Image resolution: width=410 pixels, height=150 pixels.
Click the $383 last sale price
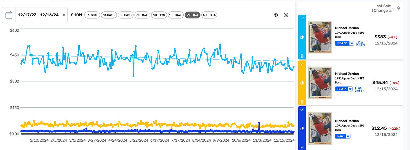point(380,37)
